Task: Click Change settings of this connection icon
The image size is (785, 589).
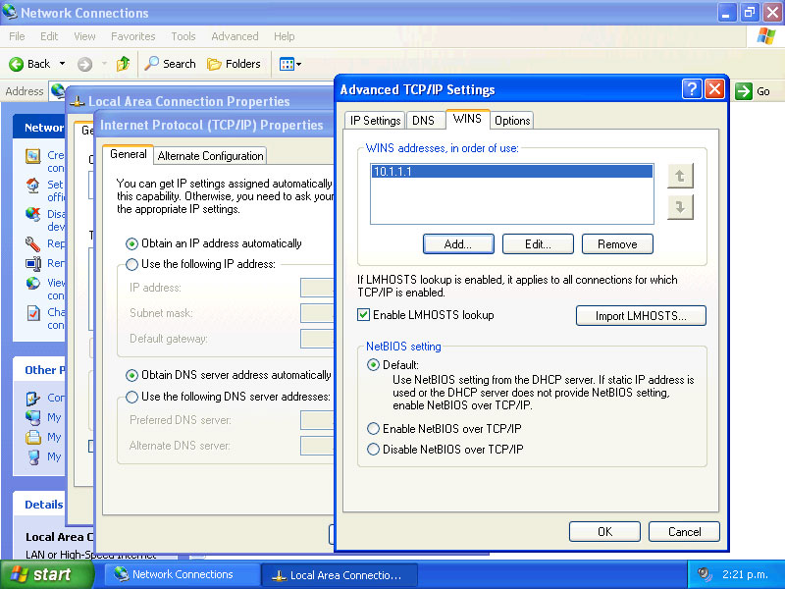Action: click(x=33, y=313)
